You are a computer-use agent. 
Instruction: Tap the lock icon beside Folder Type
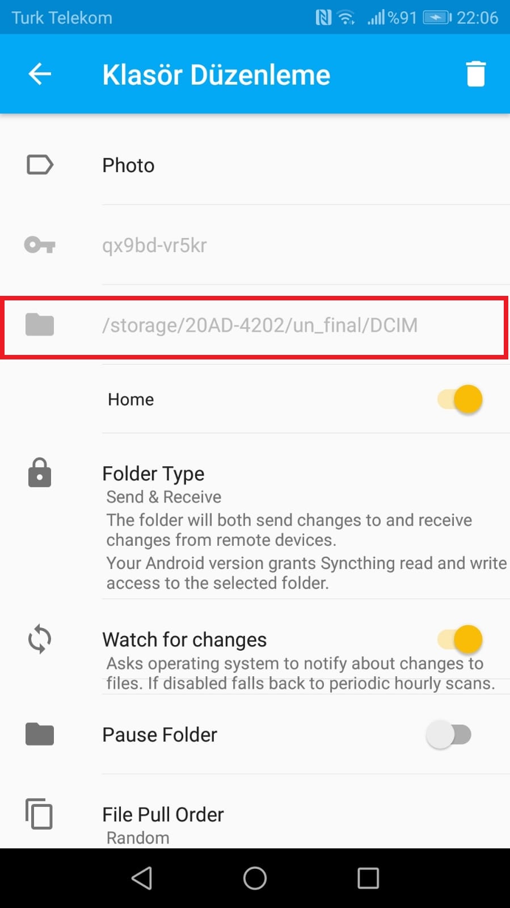[x=40, y=472]
